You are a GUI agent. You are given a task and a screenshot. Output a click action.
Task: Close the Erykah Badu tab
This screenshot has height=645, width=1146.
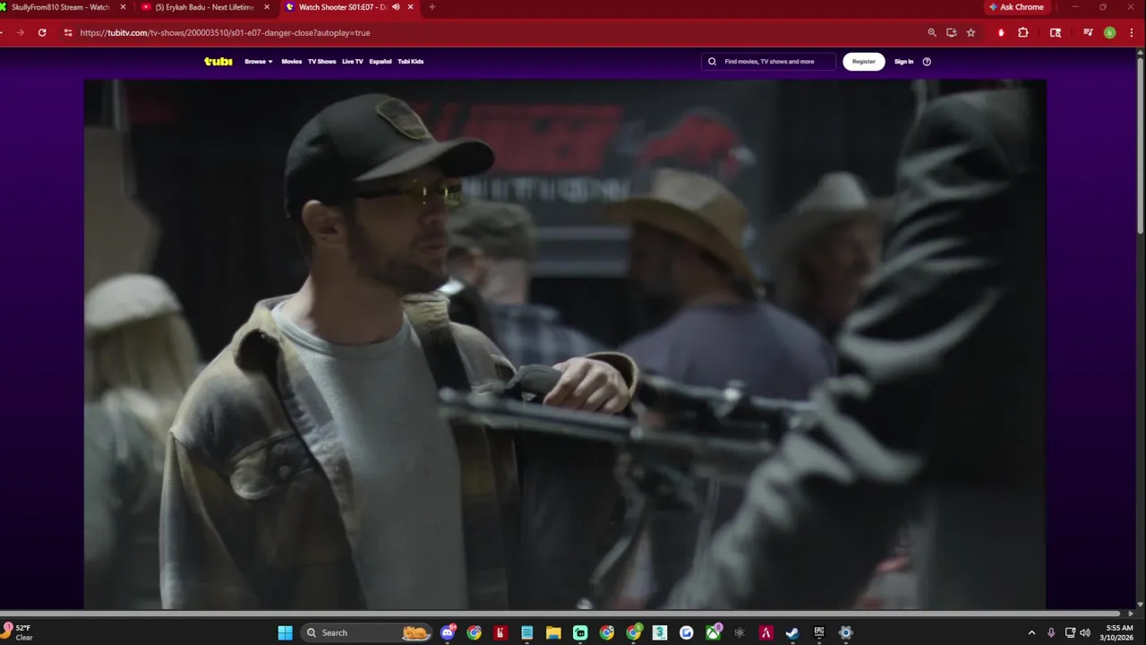pyautogui.click(x=267, y=7)
